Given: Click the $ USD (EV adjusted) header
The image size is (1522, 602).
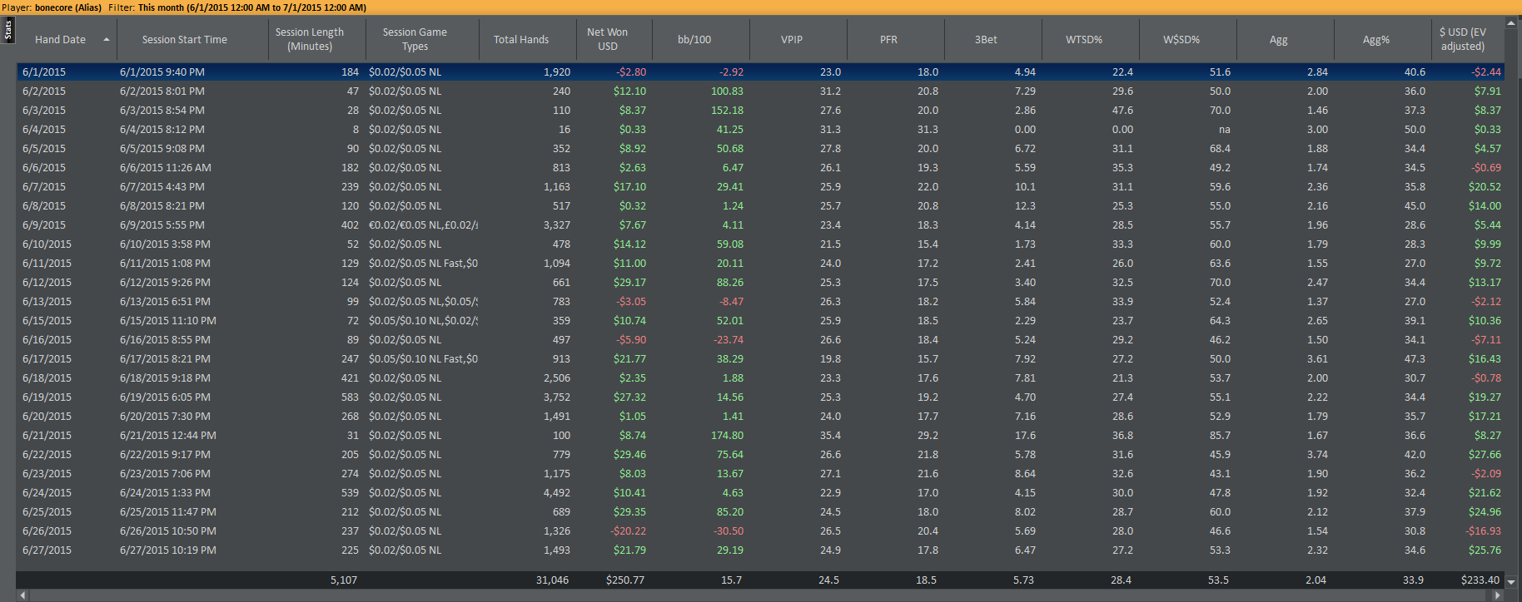Looking at the screenshot, I should [1463, 39].
